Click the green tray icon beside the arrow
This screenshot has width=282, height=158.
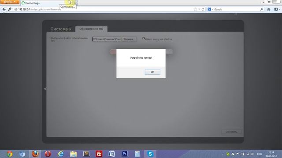point(228,154)
